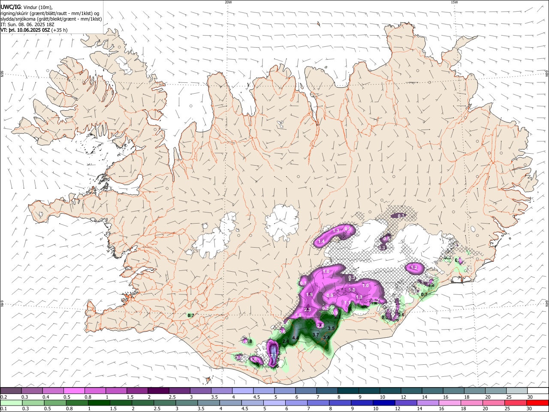Select the 10 swatch in upper legend row
This screenshot has width=549, height=412.
click(390, 391)
